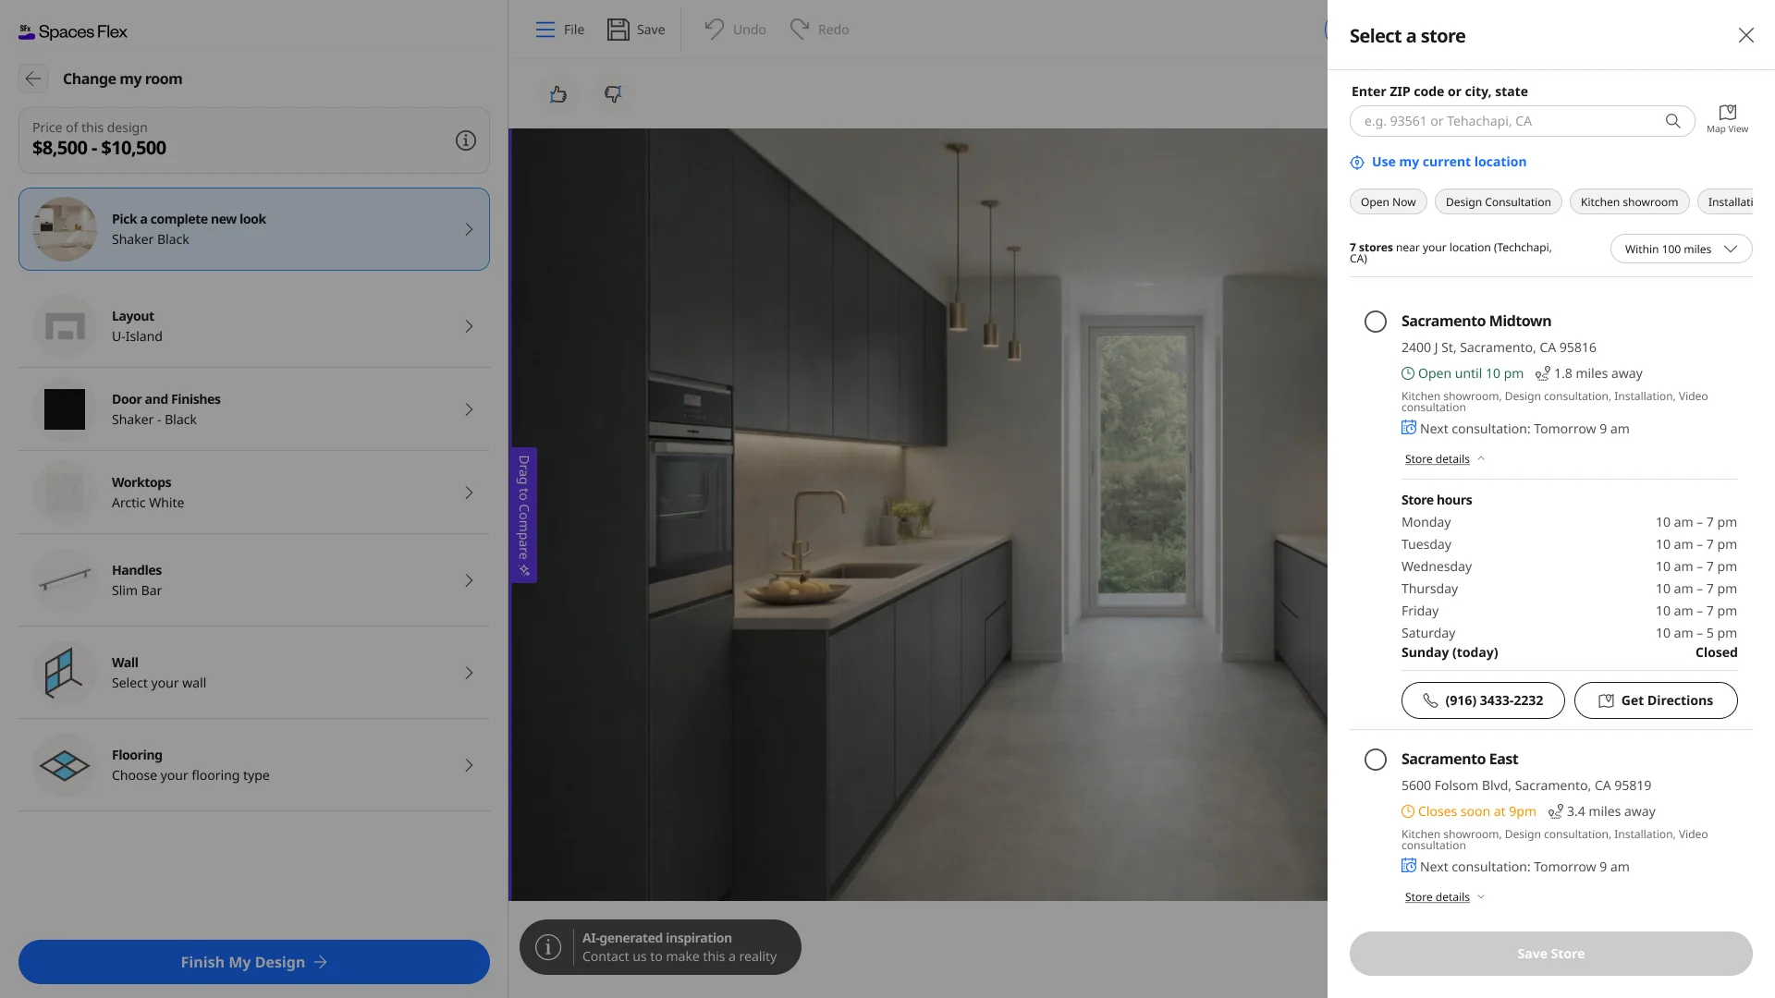1775x998 pixels.
Task: Click Undo in toolbar
Action: 735,30
